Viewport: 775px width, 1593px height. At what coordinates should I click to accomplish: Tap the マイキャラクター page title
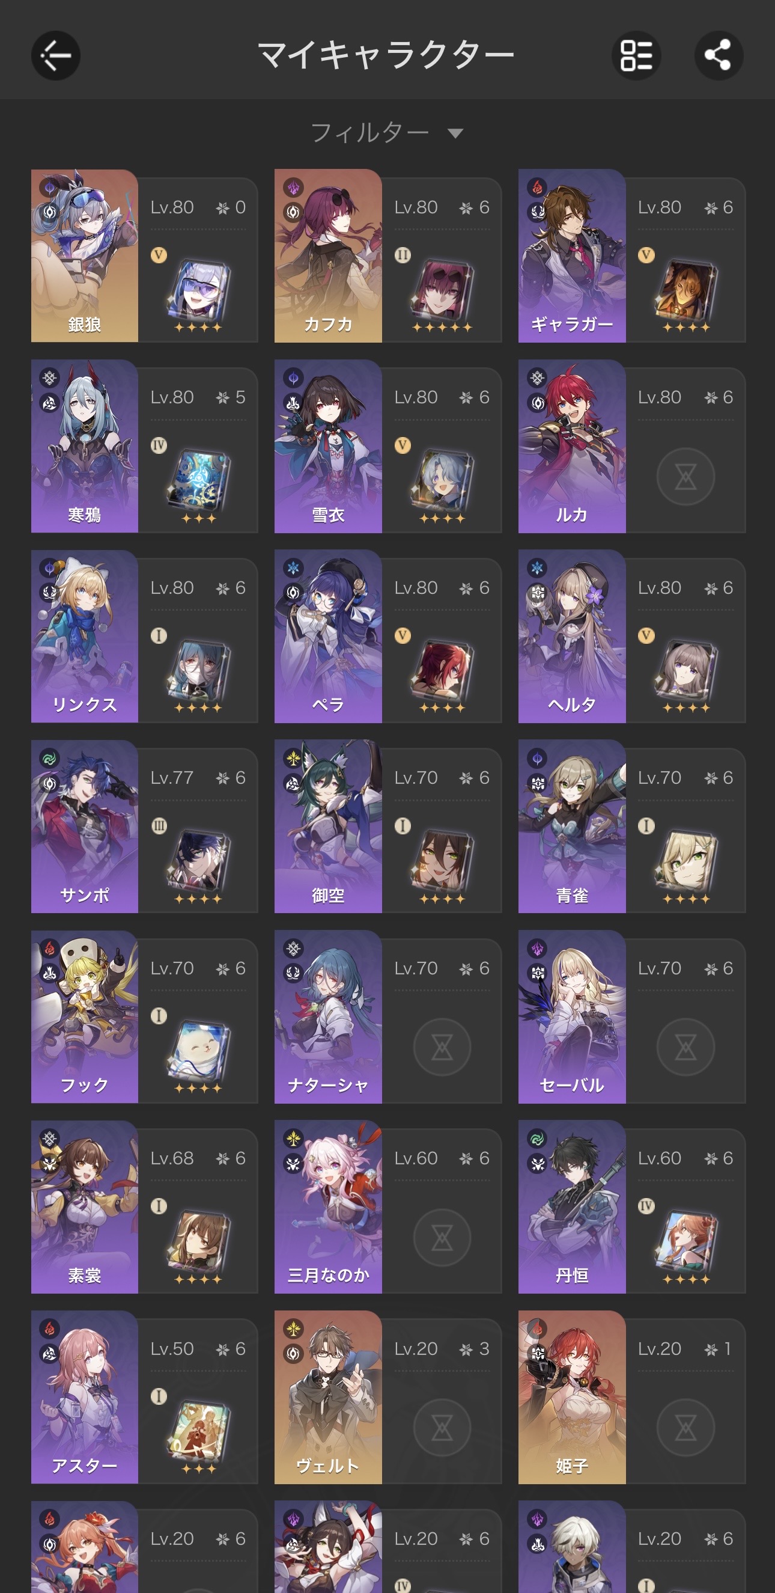(x=386, y=55)
